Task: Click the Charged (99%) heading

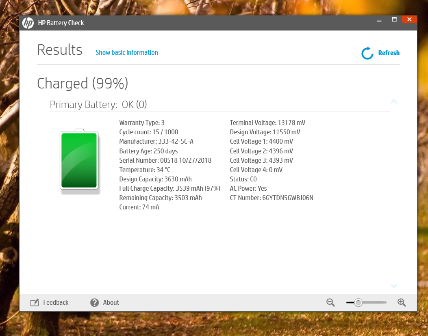Action: pos(83,84)
